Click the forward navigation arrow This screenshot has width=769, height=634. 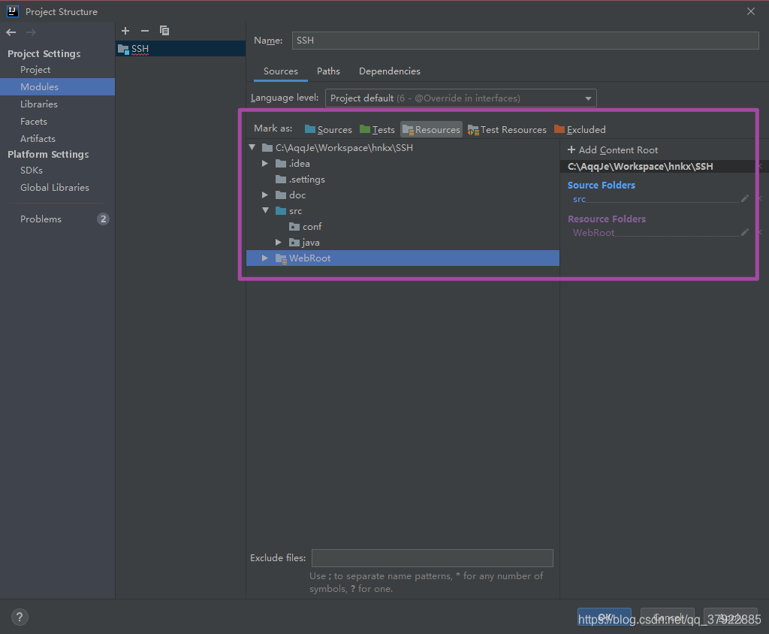[31, 32]
